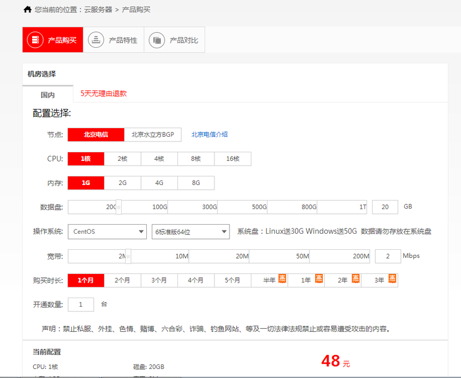This screenshot has width=461, height=378.
Task: Select the 国内 datacenter tab
Action: coord(48,94)
